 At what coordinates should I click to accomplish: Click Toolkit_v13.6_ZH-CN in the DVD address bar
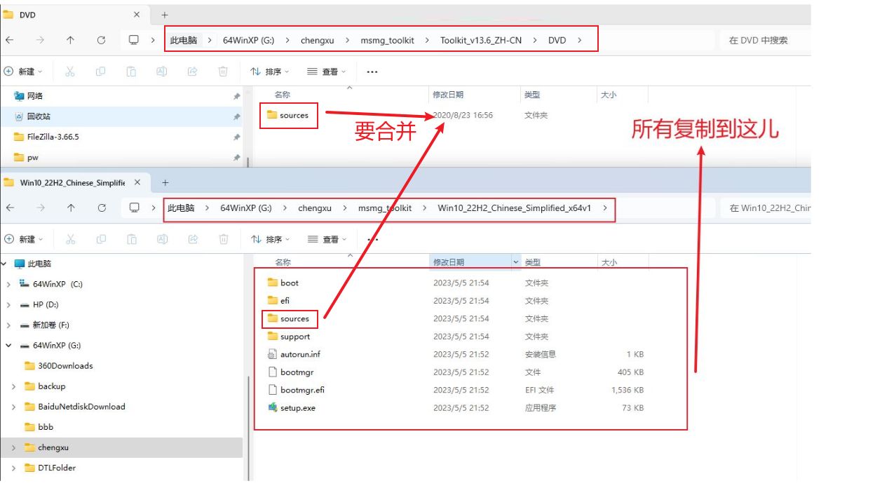click(x=480, y=41)
